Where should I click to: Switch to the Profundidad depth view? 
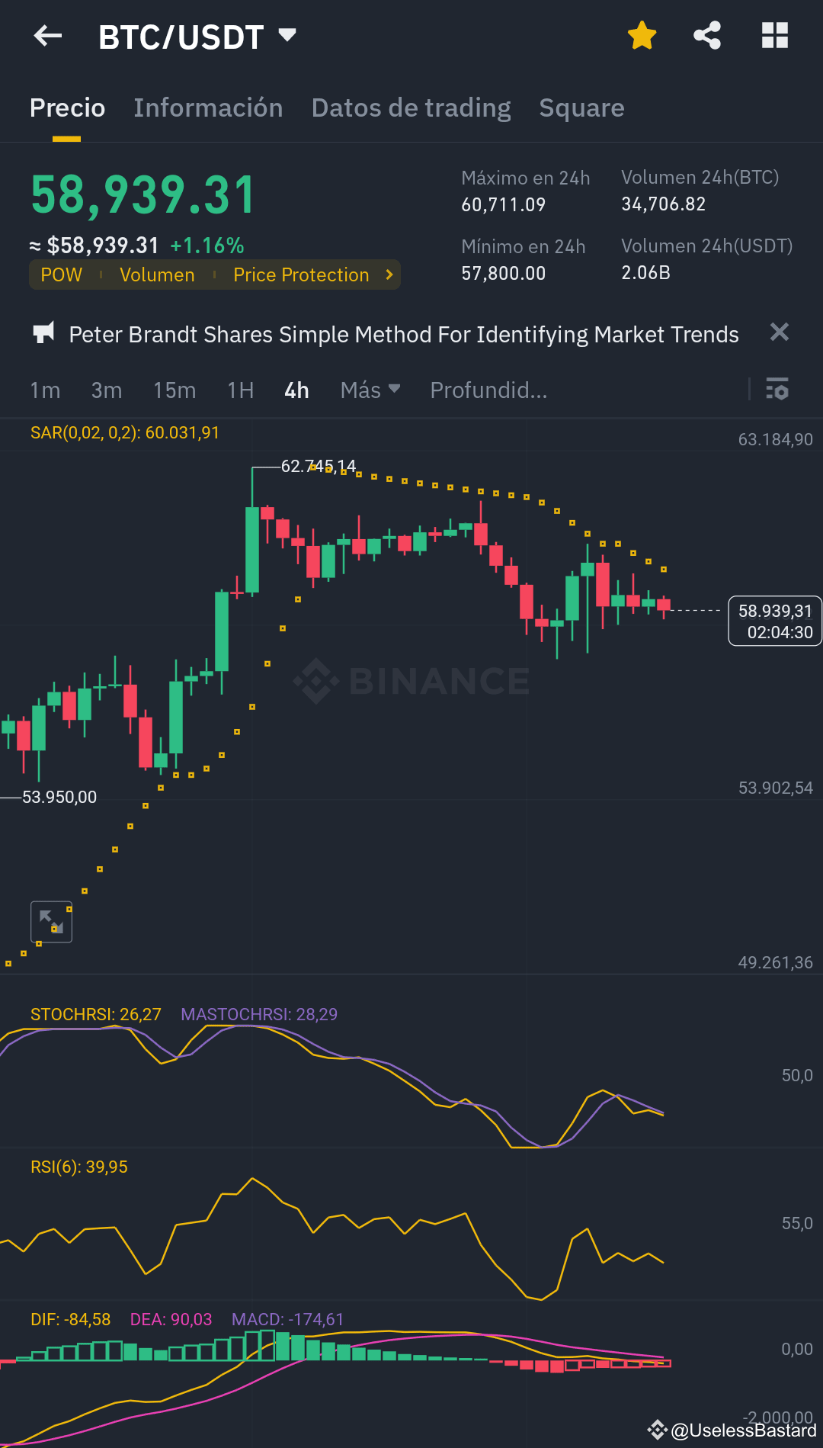[x=488, y=390]
